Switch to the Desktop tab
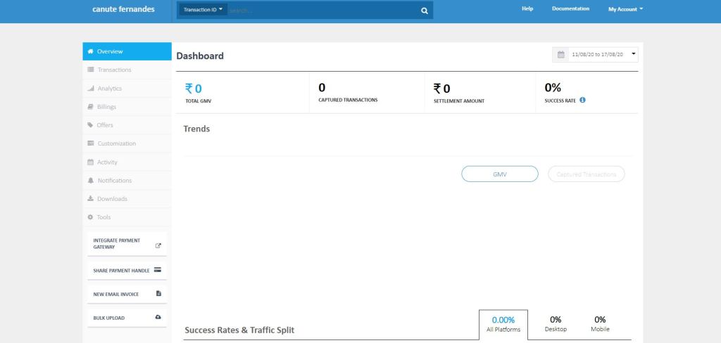Viewport: 721px width, 343px height. (556, 324)
